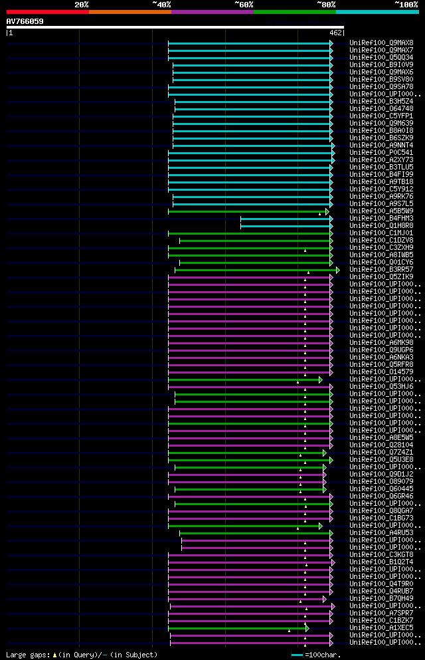The width and height of the screenshot is (425, 660).
Task: Select the UniRef100_B1Q2T4 label
Action: pos(381,562)
